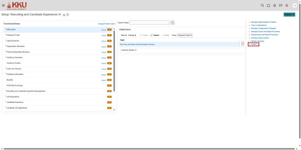The image size is (301, 150).
Task: Open Favorites star icon
Action: coord(275,5)
